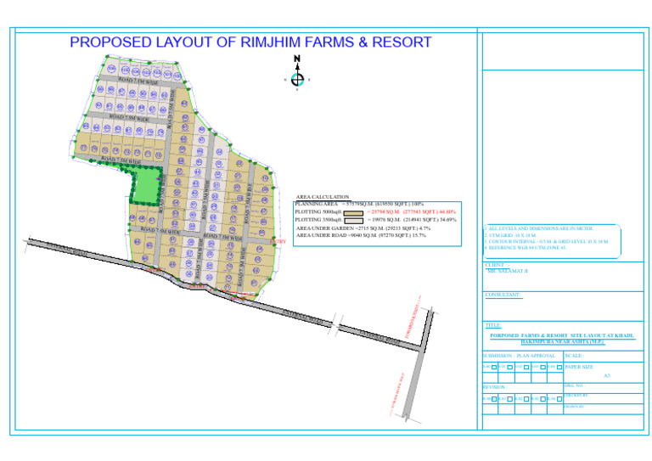Screen dimensions: 652x461
Task: Click the 'SCALE :' label
Action: tap(574, 357)
